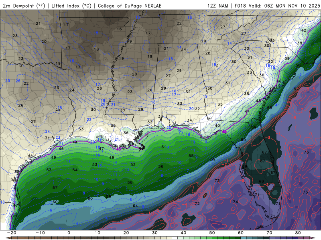Click the black 68 dewpoint value over Florida
321x240 pixels.
pyautogui.click(x=262, y=181)
